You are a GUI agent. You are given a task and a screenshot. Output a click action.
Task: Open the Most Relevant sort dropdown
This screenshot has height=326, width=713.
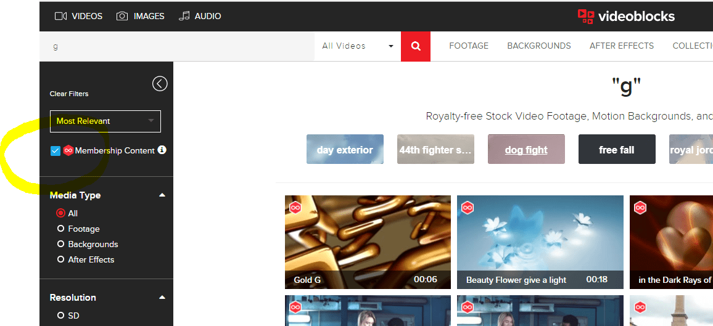click(x=105, y=121)
